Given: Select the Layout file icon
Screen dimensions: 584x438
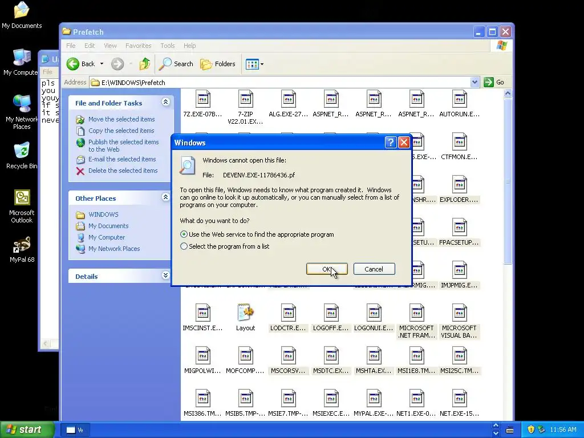Looking at the screenshot, I should [x=245, y=313].
